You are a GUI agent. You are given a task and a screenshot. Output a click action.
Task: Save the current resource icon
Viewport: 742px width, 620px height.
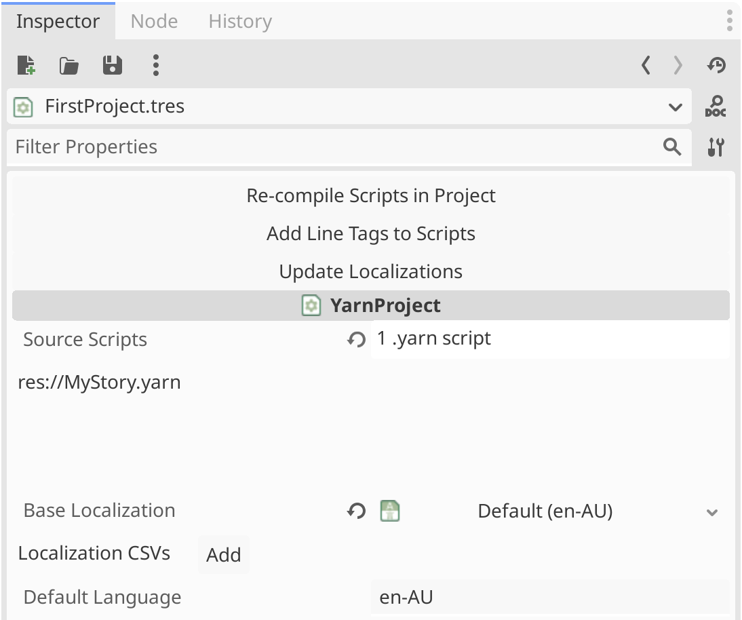(x=112, y=65)
